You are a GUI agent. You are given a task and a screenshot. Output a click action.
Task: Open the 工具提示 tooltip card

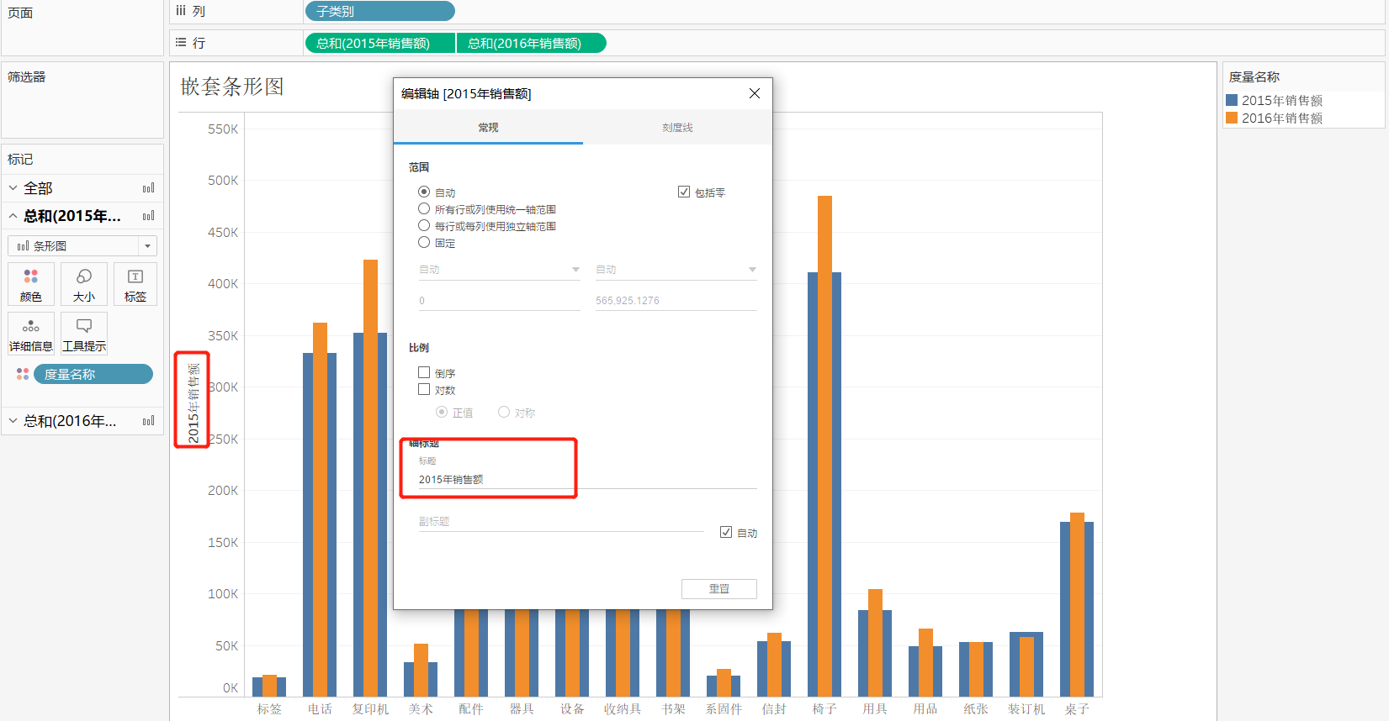[x=84, y=334]
